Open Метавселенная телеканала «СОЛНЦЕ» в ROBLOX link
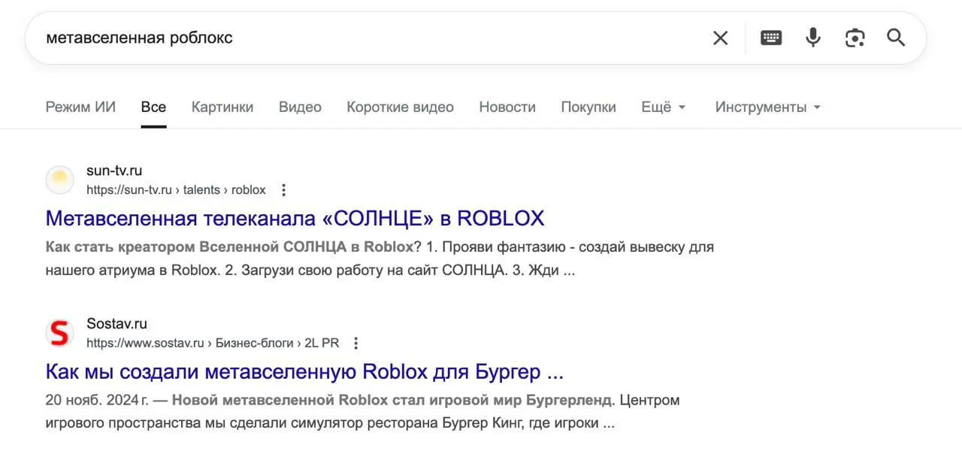Viewport: 962px width, 451px height. click(x=295, y=218)
